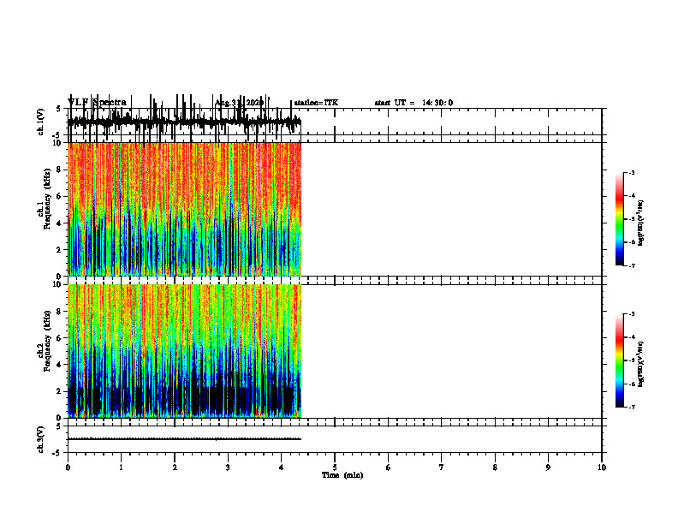Click the ch.2 "Frequency (kHz)" axis label

point(47,341)
